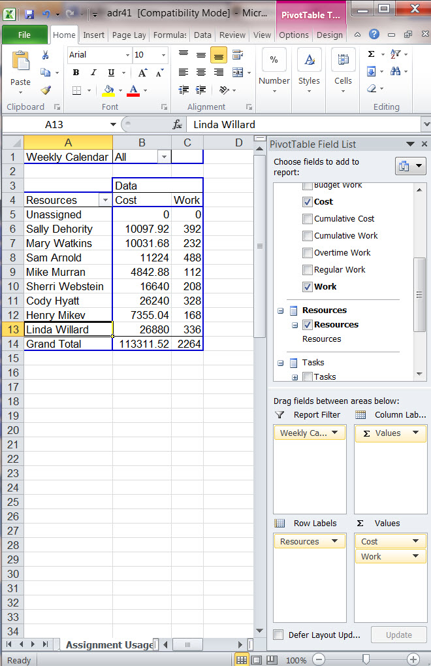Open the Weekly Calendar filter dropdown in B1

tap(164, 157)
